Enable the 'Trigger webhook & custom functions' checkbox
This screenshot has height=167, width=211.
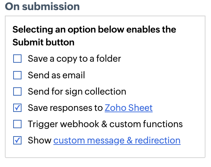pyautogui.click(x=17, y=124)
